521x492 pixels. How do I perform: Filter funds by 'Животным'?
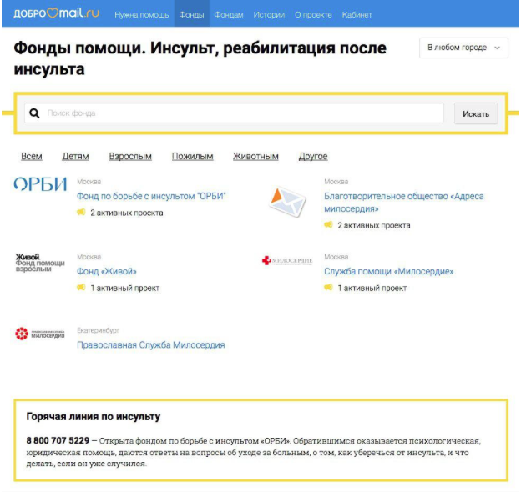[255, 156]
